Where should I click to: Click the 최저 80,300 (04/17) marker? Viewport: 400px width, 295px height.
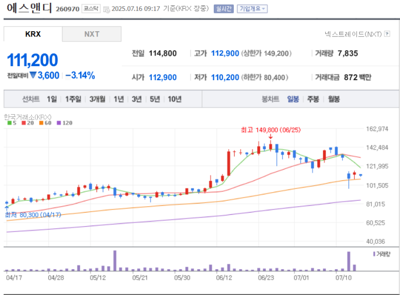point(33,215)
